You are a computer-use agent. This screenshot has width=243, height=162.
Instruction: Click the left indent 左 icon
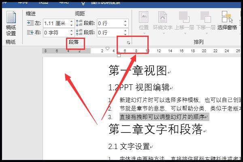tap(30, 23)
